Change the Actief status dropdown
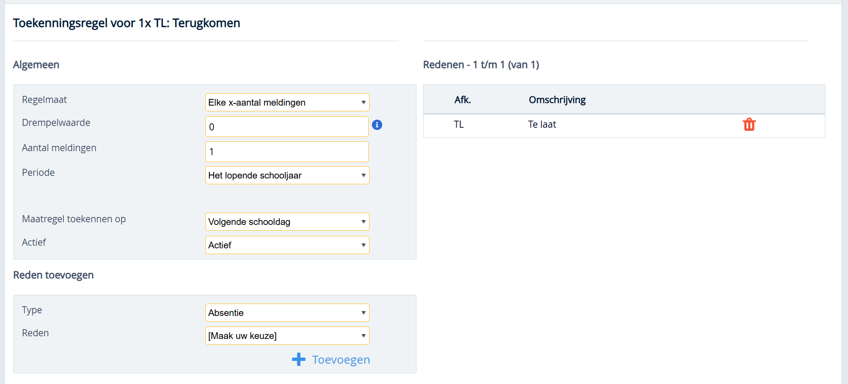 287,245
